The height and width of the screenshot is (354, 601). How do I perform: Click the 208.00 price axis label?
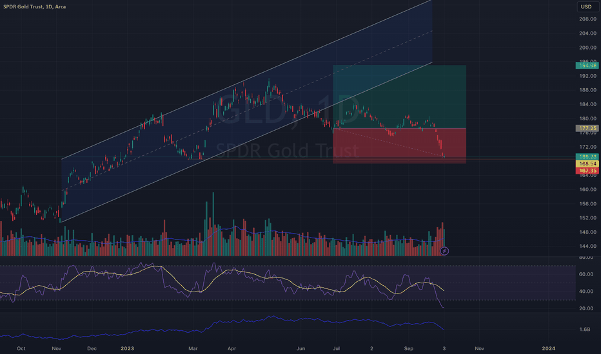tap(587, 19)
